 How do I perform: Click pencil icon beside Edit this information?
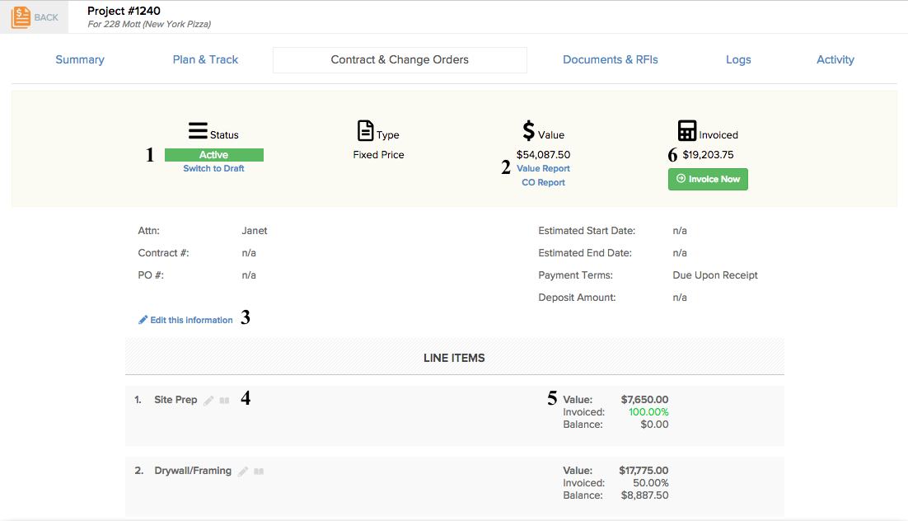tap(143, 320)
